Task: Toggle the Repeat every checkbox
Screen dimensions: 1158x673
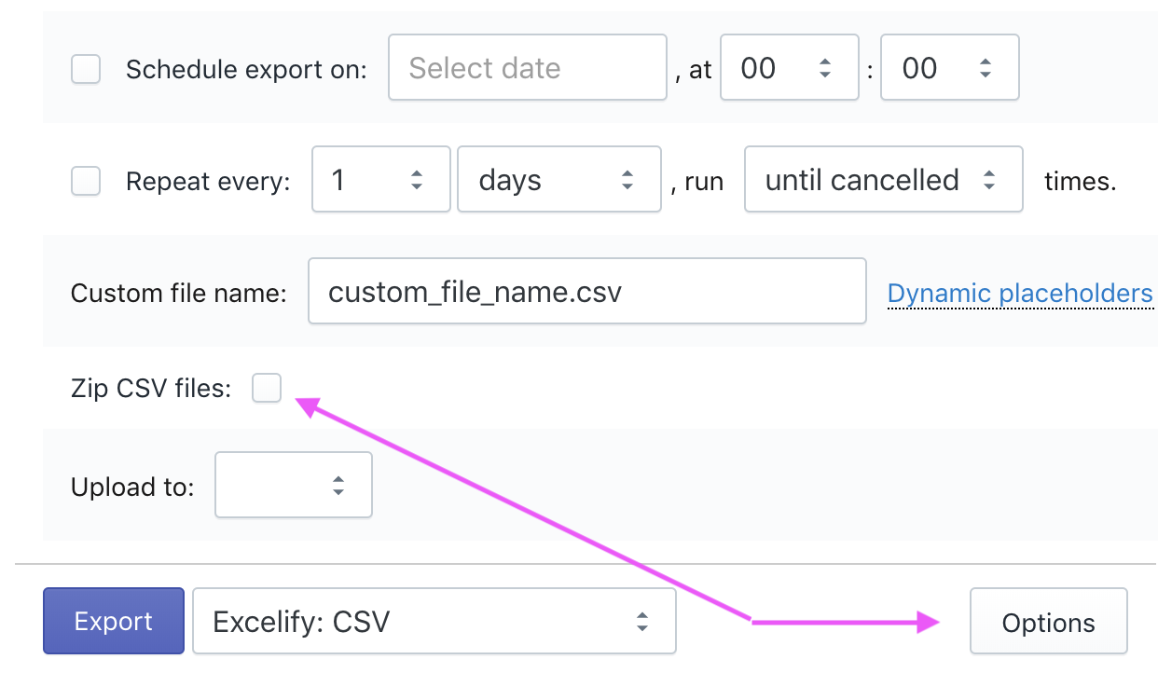Action: click(x=86, y=180)
